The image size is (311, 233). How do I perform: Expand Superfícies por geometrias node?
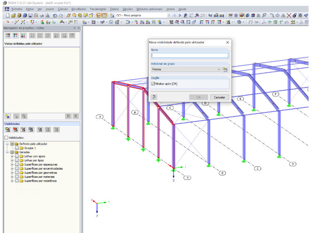pyautogui.click(x=12, y=173)
